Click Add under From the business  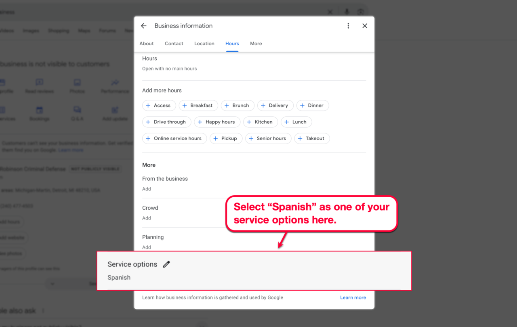(x=147, y=189)
